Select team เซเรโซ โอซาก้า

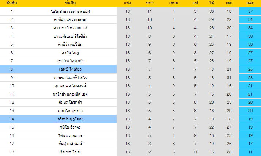tap(70, 61)
